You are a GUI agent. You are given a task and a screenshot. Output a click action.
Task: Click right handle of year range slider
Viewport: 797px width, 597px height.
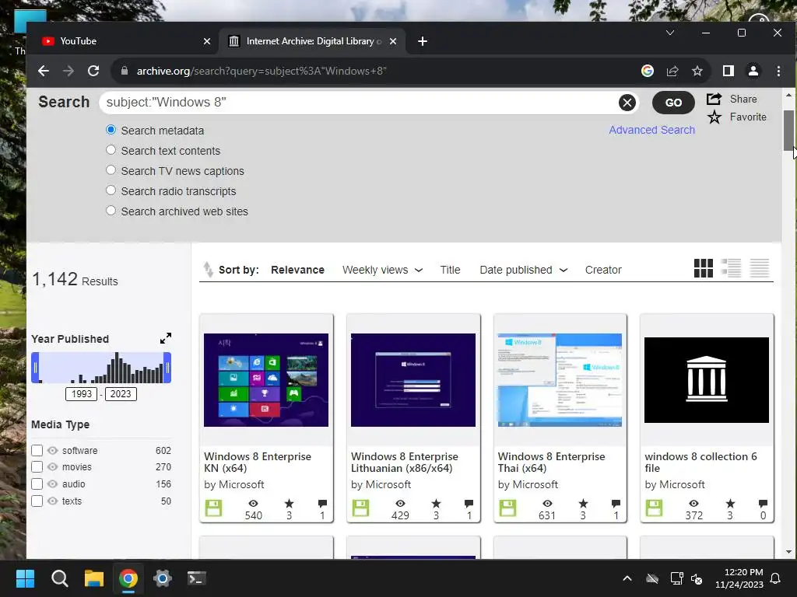click(x=167, y=368)
